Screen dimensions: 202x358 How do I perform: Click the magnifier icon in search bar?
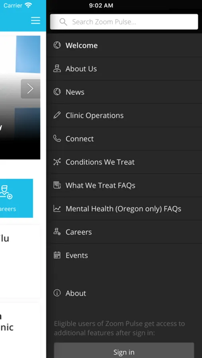[x=63, y=22]
